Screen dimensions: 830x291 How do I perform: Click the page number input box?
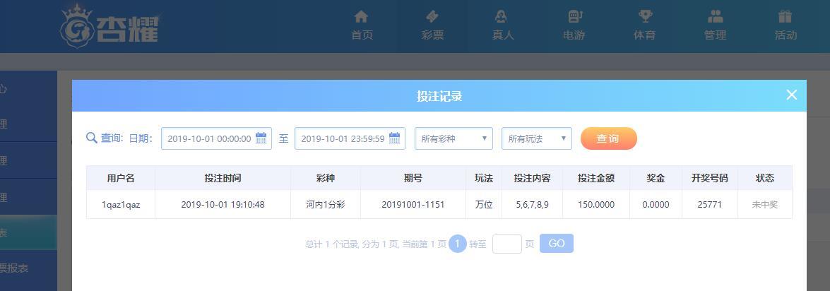click(507, 244)
